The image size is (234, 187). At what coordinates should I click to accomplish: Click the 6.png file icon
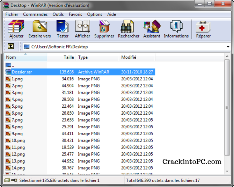(8, 113)
